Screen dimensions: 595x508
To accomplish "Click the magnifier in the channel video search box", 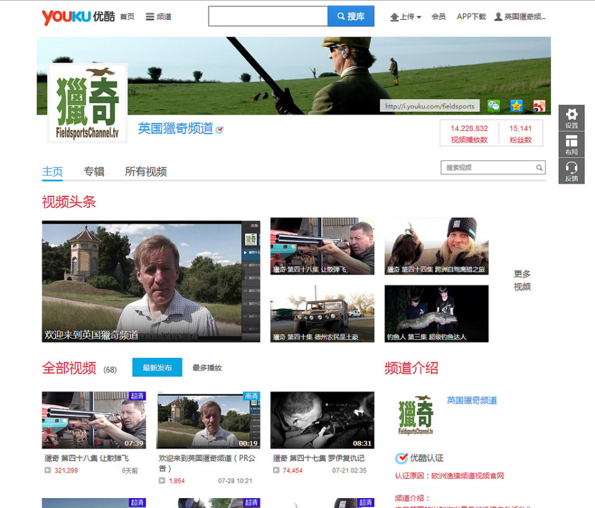I will (x=538, y=167).
